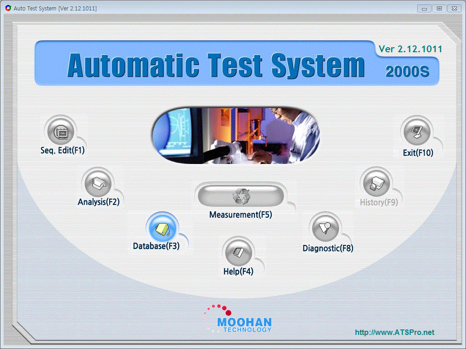466x349 pixels.
Task: Click the Ver 2.12.1011 version text
Action: [x=410, y=49]
